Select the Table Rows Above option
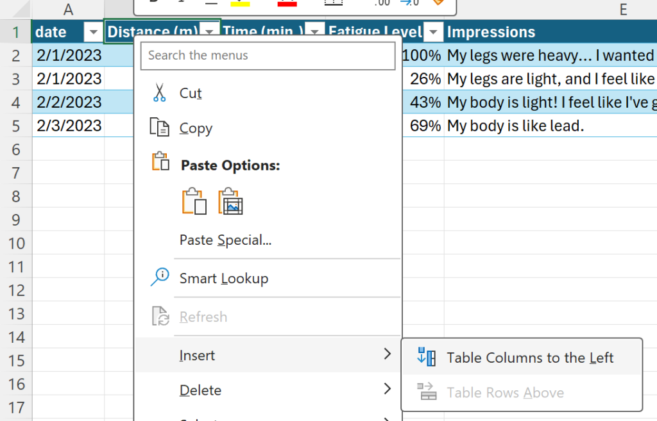 click(x=522, y=393)
